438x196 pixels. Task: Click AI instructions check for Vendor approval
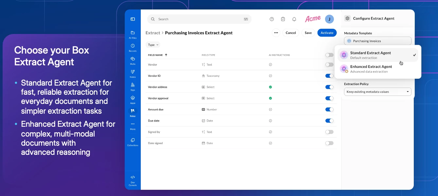click(x=270, y=98)
